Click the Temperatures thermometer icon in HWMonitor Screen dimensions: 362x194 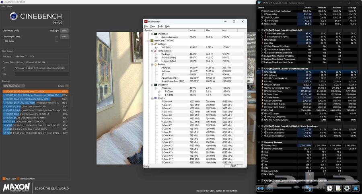pos(155,51)
